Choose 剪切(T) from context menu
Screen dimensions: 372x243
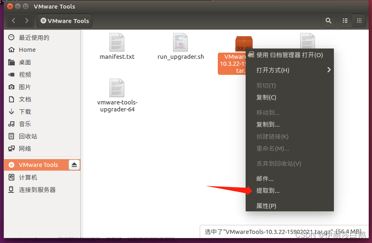point(290,86)
